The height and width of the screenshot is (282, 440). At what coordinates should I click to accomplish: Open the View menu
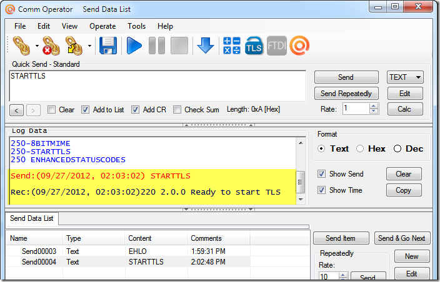tap(69, 26)
